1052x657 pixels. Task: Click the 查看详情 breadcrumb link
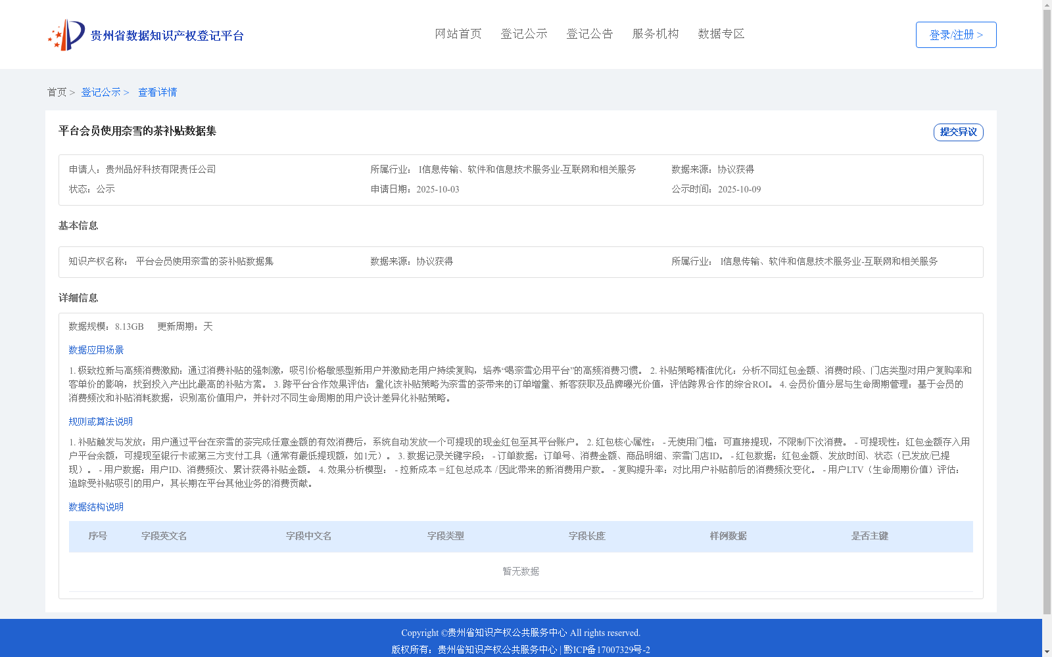pos(158,93)
